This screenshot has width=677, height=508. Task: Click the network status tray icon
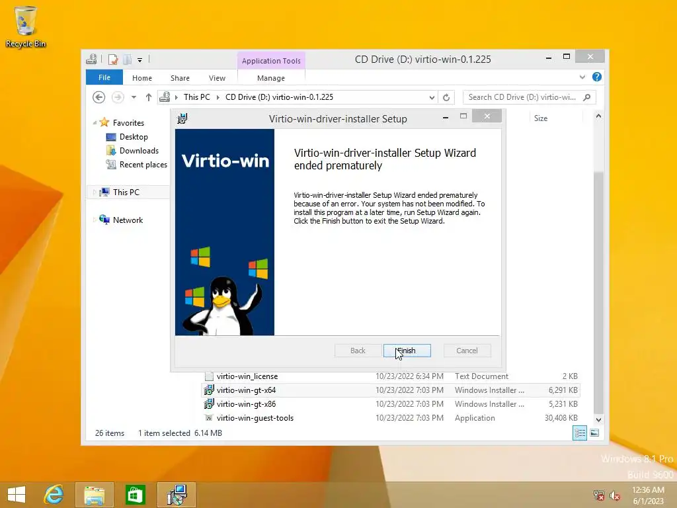[x=599, y=495]
